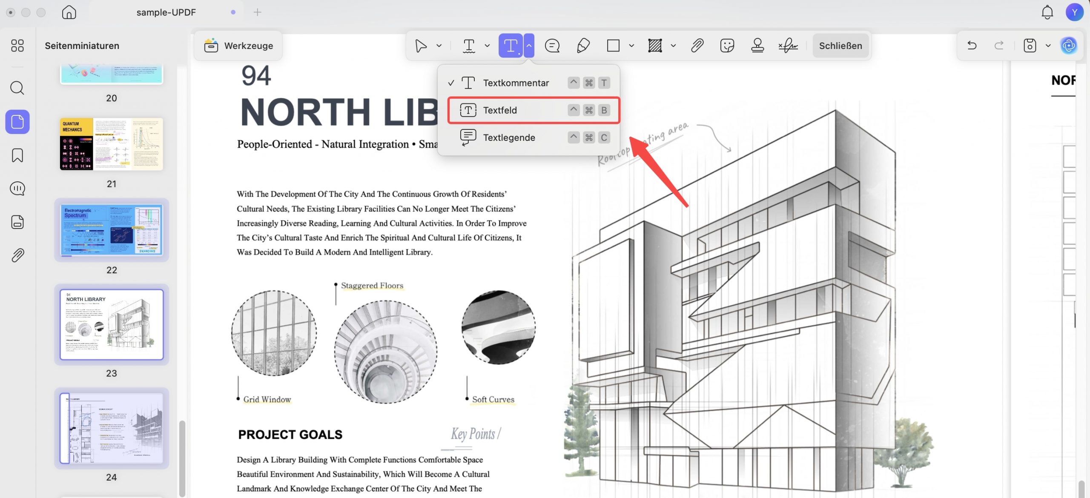This screenshot has width=1090, height=498.
Task: Choose Textfeld from the dropdown menu
Action: 534,110
